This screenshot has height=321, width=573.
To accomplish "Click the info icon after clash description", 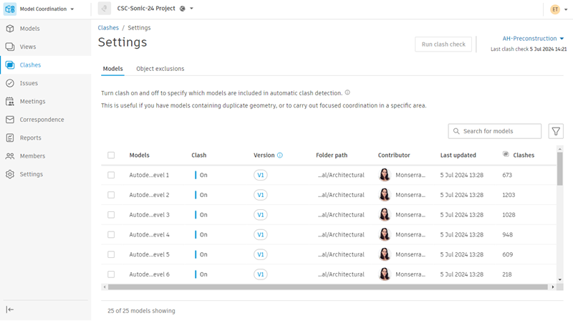I will coord(347,92).
